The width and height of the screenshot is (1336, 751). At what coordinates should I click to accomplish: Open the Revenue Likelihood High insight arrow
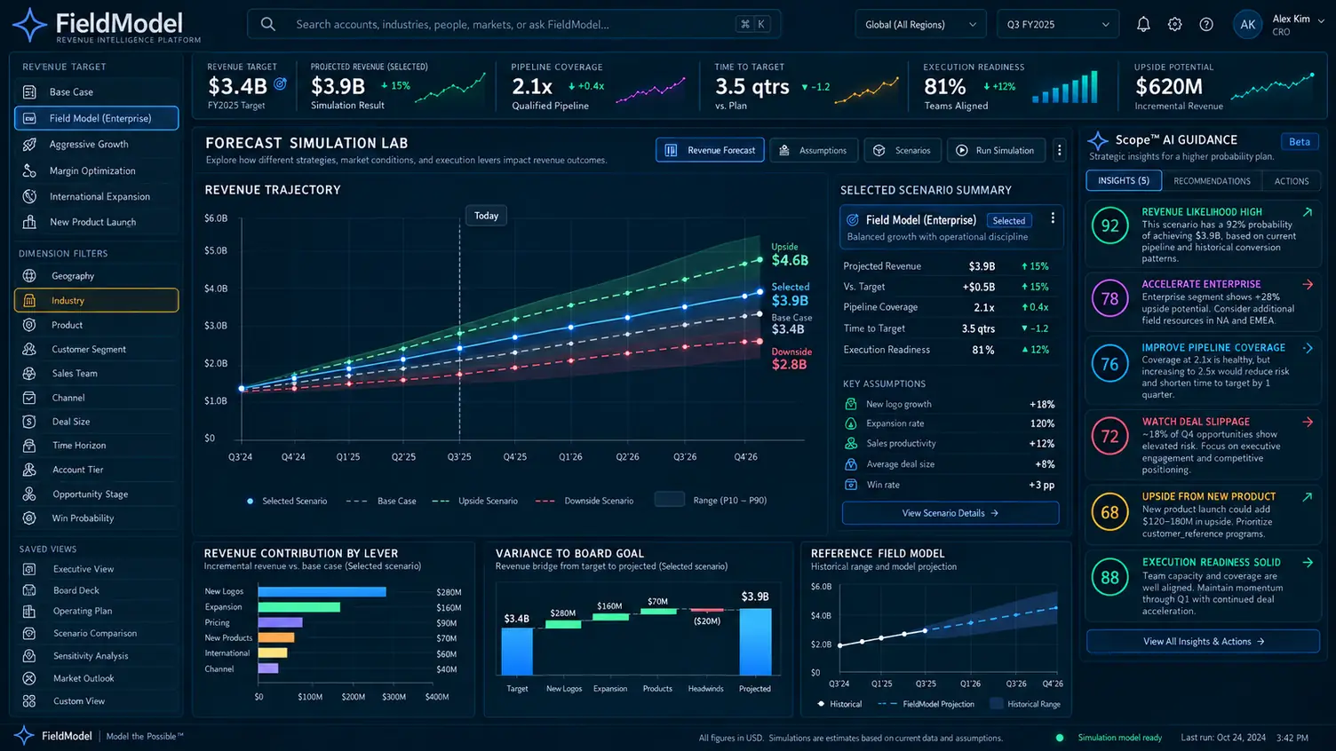click(1308, 212)
